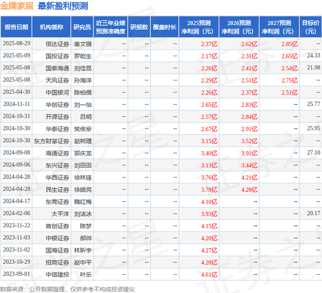322x293 pixels.
Task: Click the institution 华创证券
Action: pyautogui.click(x=57, y=105)
